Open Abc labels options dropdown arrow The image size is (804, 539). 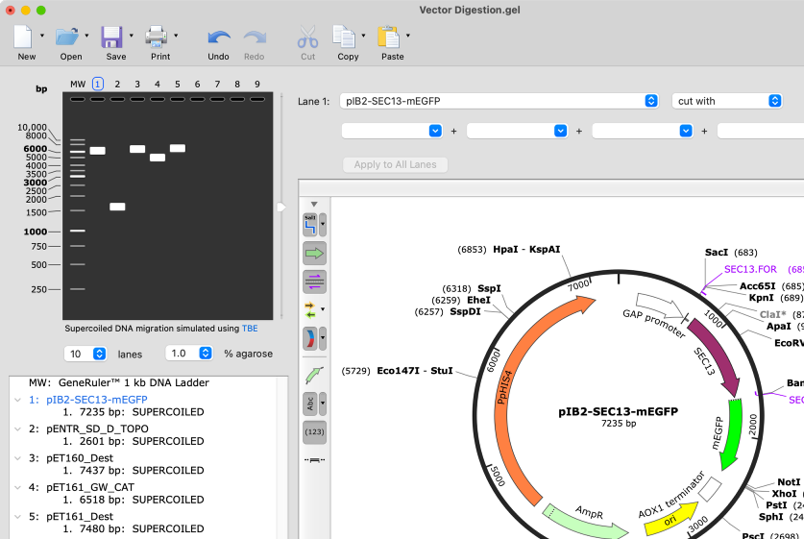(x=323, y=404)
